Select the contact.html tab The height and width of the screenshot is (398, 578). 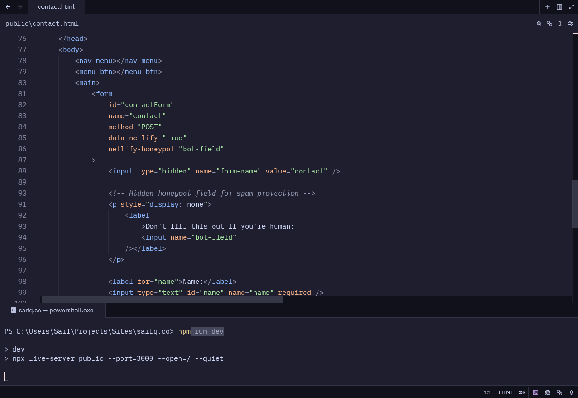56,7
